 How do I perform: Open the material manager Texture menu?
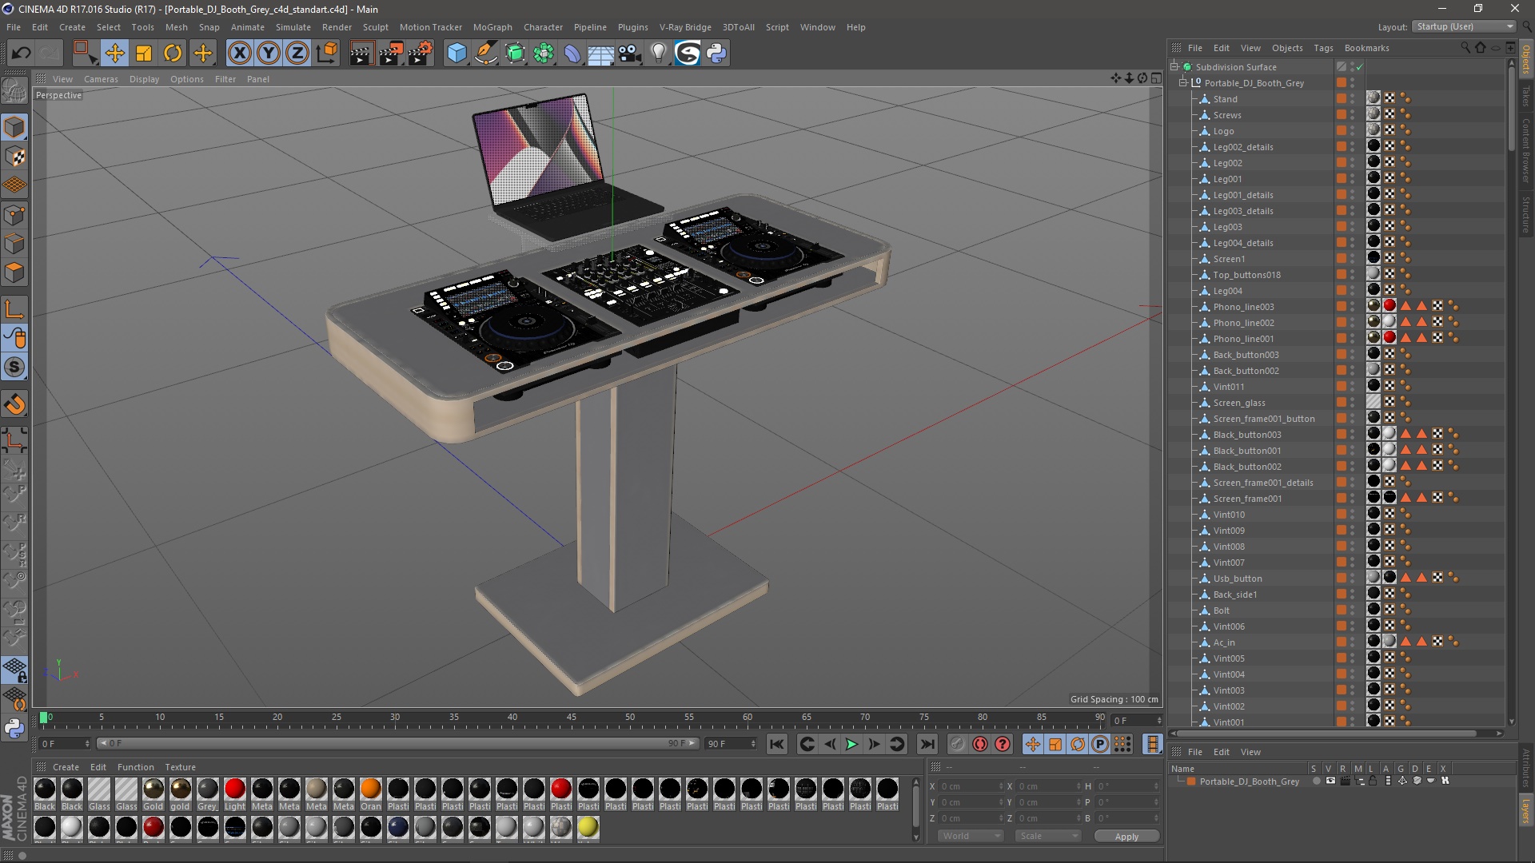(x=180, y=767)
